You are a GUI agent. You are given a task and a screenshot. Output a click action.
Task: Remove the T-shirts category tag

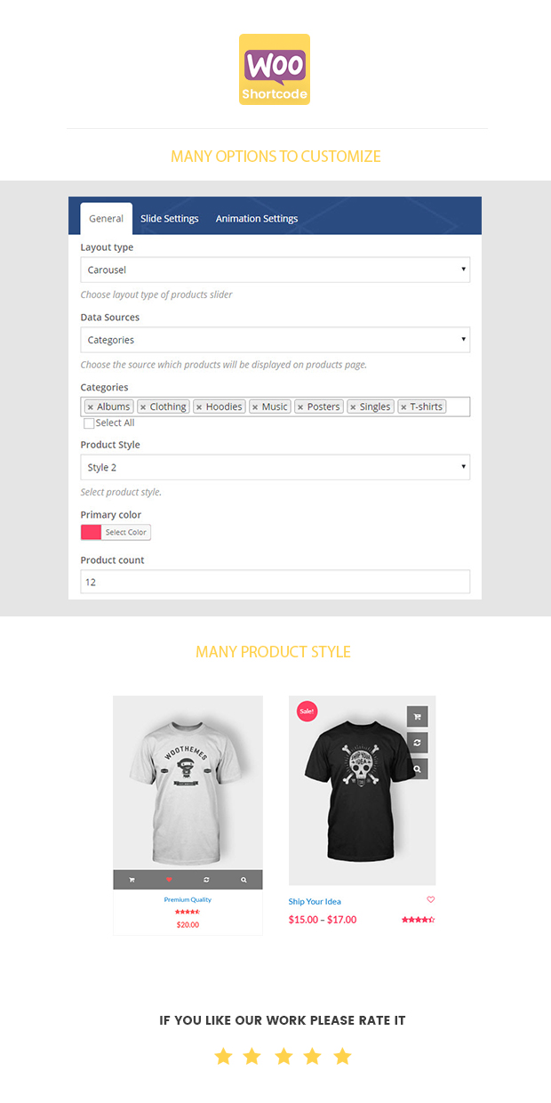point(403,407)
